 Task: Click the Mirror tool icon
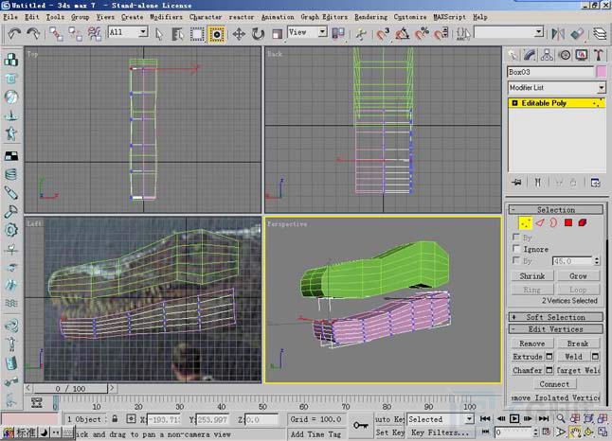[x=558, y=34]
